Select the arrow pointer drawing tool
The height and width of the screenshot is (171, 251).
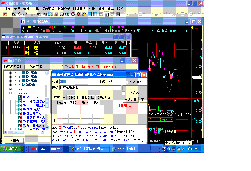[x=127, y=14]
